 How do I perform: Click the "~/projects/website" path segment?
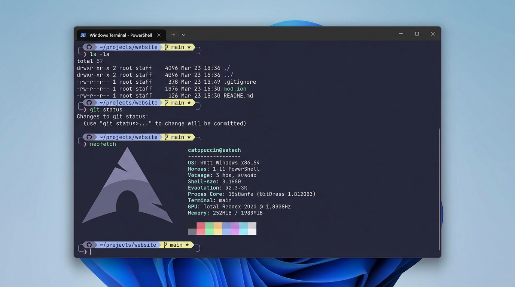click(x=127, y=47)
